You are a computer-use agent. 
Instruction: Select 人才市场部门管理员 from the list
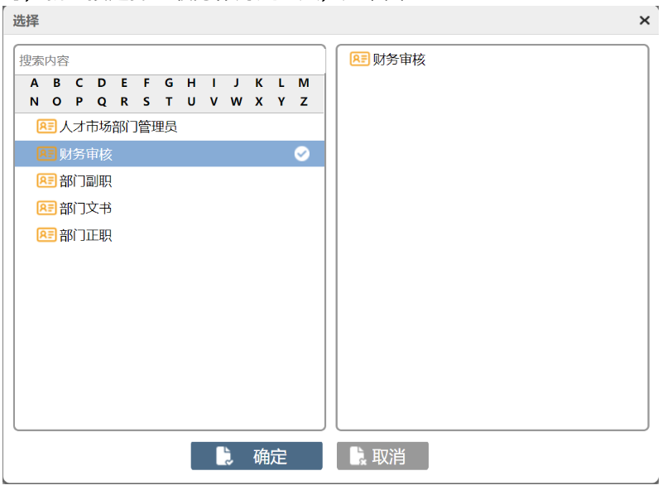[x=118, y=127]
